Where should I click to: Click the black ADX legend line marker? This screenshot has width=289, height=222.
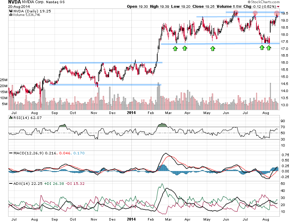(11, 183)
